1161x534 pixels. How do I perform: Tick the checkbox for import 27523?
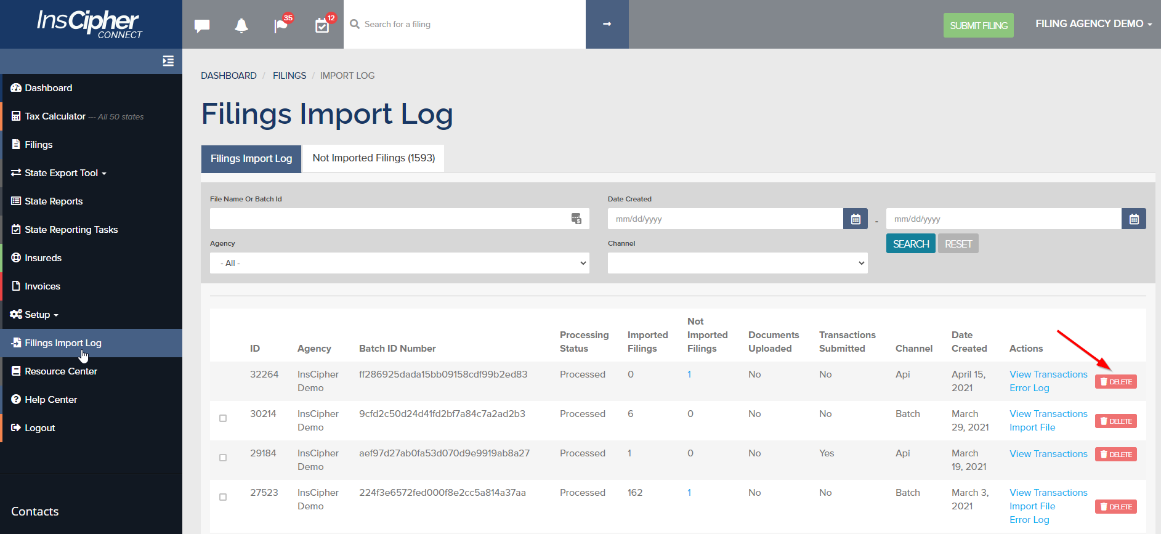[x=223, y=497]
